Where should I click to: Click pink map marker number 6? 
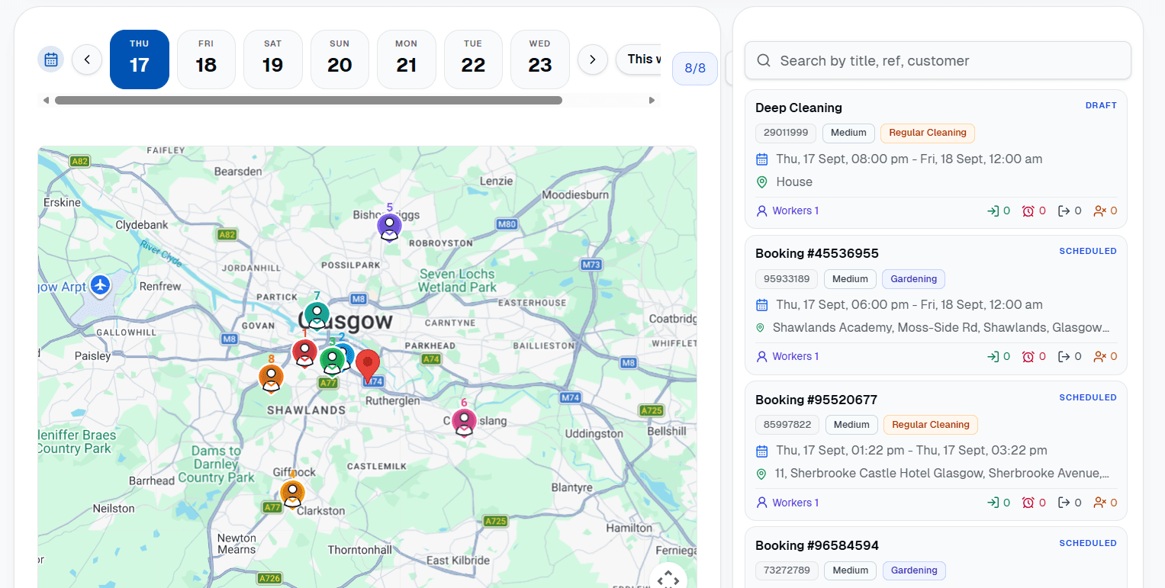[x=464, y=421]
